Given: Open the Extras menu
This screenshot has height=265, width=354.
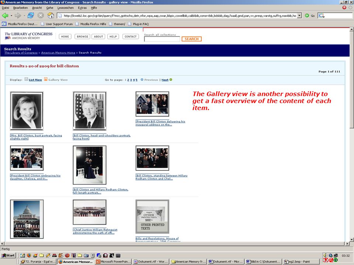Looking at the screenshot, I should (x=82, y=8).
